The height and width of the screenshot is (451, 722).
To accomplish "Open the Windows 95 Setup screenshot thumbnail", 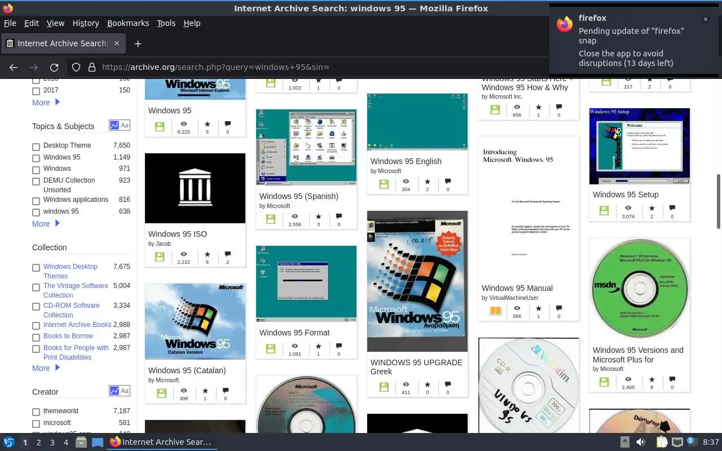I will 640,146.
